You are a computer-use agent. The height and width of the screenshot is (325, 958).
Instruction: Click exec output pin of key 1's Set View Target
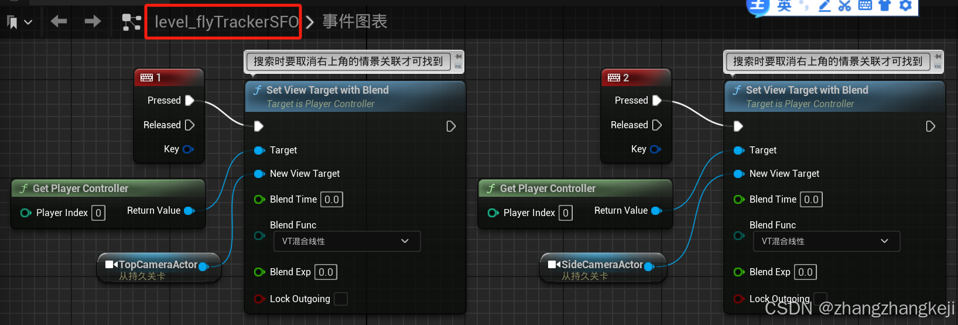click(451, 126)
